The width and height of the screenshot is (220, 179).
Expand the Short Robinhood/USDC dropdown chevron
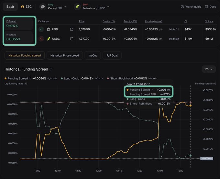point(108,6)
